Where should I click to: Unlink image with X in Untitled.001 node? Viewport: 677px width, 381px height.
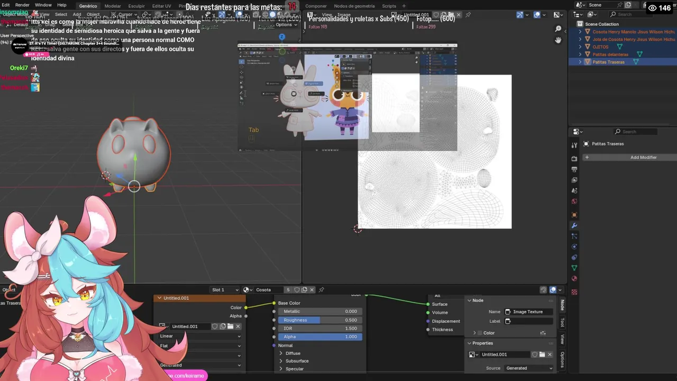click(x=238, y=326)
